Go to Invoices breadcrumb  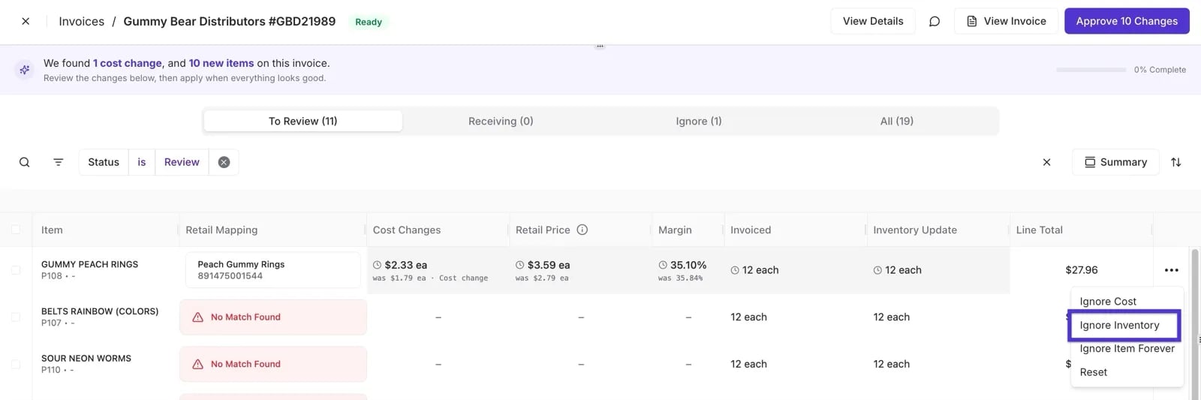(82, 21)
